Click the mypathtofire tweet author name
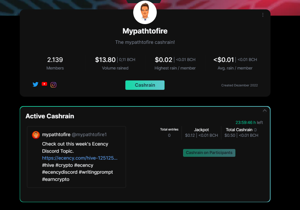The width and height of the screenshot is (300, 210). [x=56, y=135]
